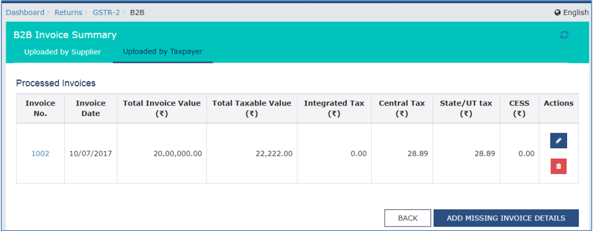Click CESS column header
593x231 pixels.
[x=519, y=109]
